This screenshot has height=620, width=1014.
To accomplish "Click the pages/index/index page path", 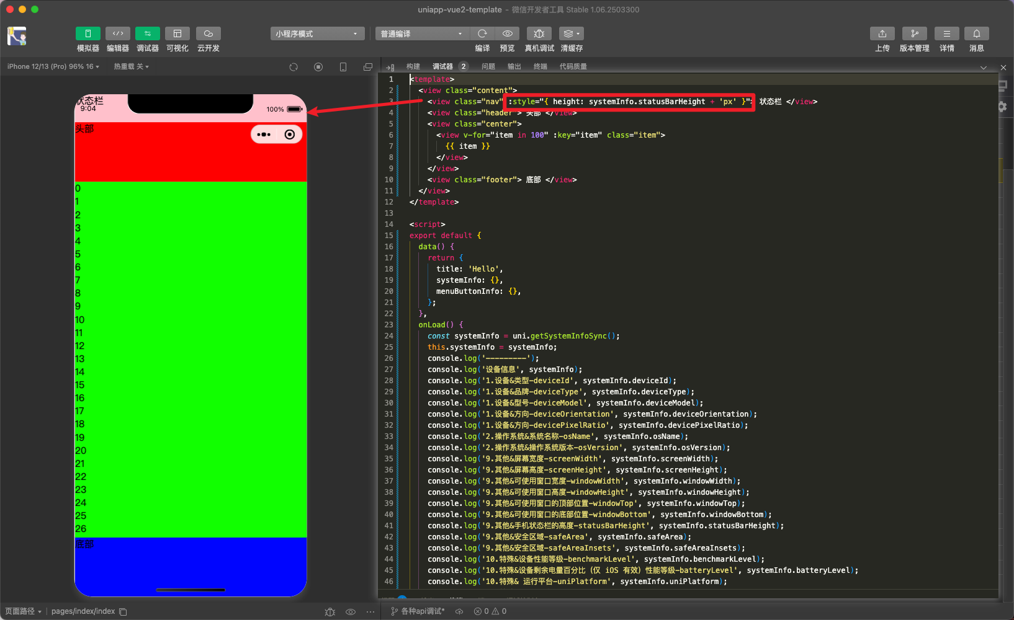I will (x=83, y=611).
